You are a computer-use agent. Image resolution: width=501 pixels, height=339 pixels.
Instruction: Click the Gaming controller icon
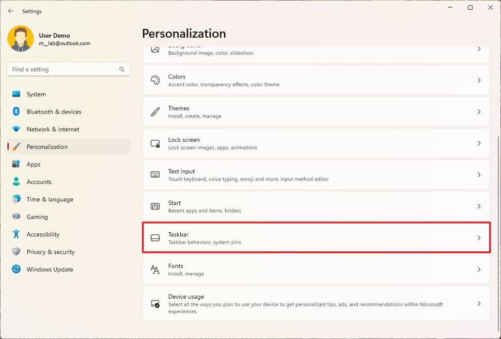click(x=16, y=217)
